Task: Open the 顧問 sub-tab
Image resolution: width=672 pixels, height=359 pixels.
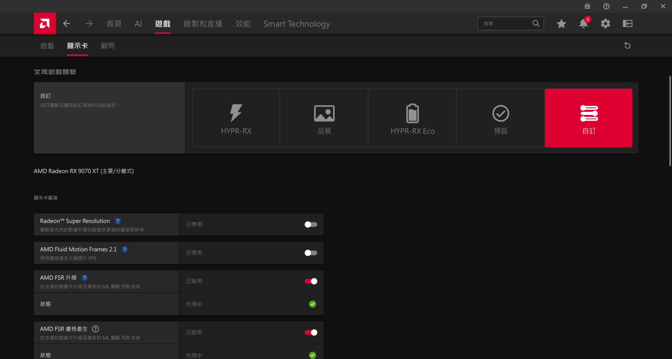Action: [x=108, y=46]
